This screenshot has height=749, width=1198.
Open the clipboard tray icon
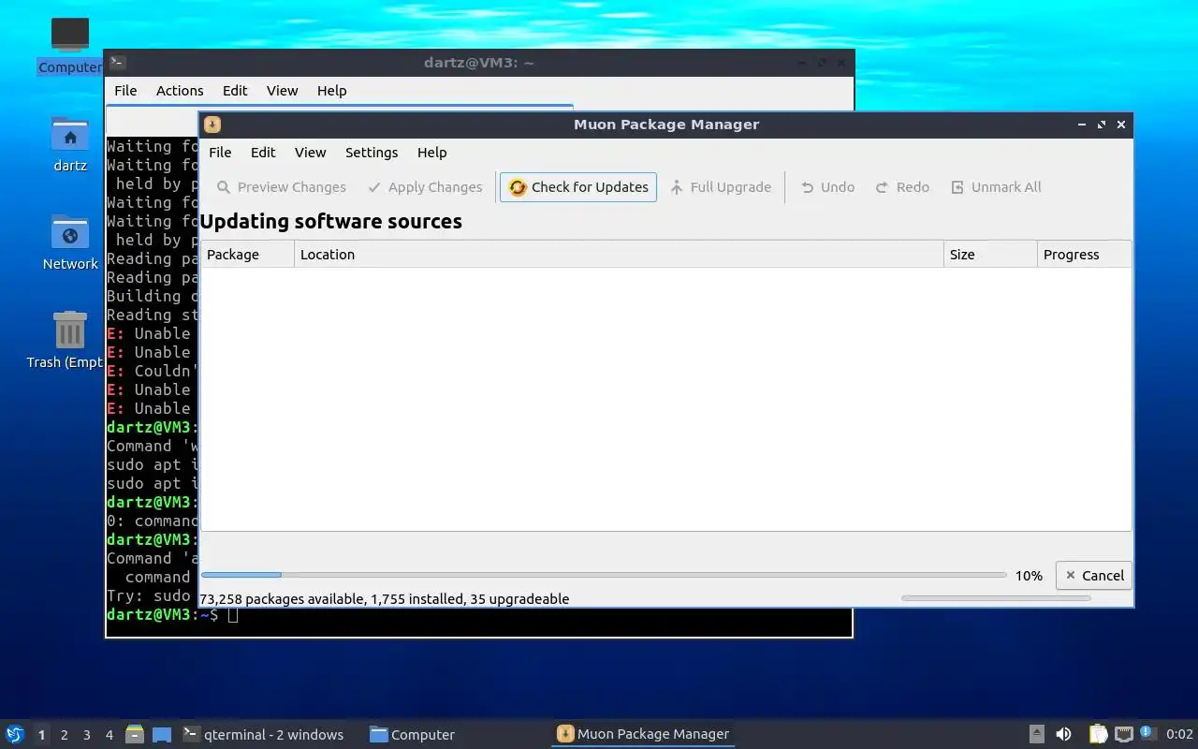[1098, 735]
